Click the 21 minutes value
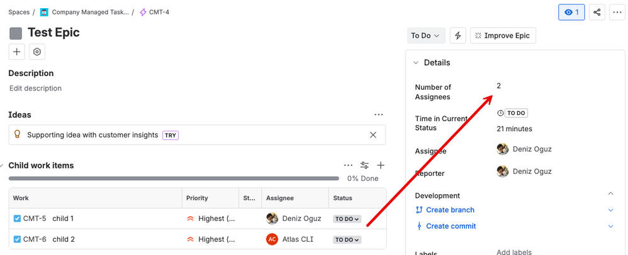 point(514,129)
